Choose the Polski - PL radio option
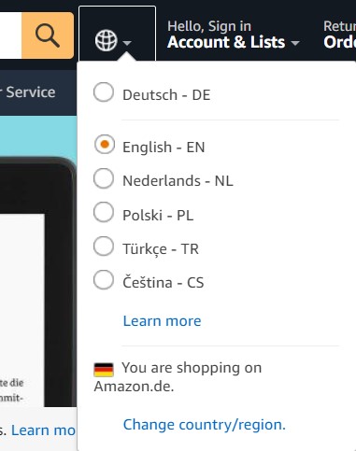This screenshot has height=451, width=356. (104, 212)
